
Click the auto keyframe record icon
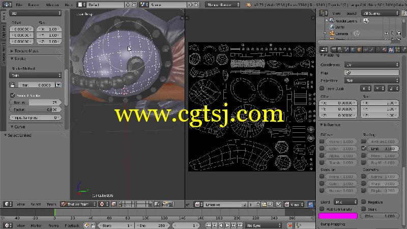pos(290,225)
